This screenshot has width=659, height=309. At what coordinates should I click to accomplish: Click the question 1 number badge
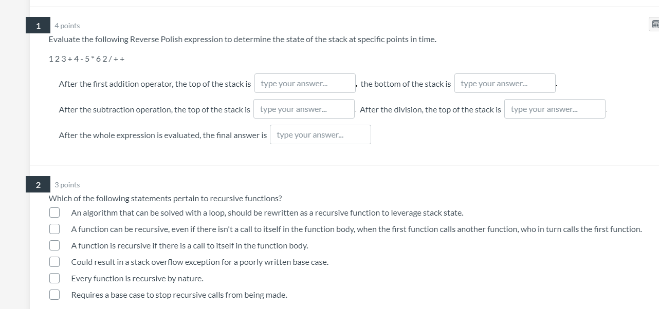pyautogui.click(x=38, y=26)
